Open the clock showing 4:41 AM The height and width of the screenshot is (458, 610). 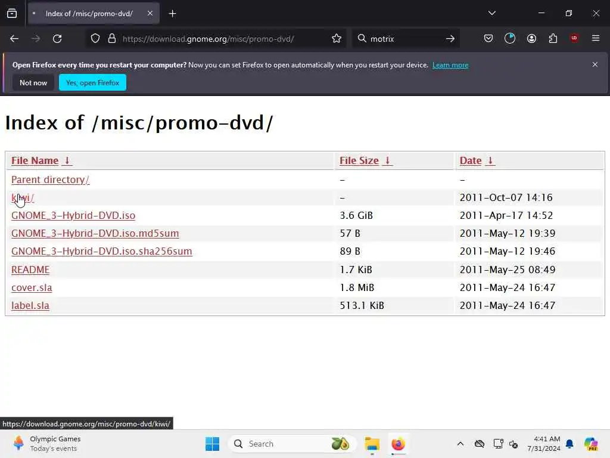click(x=544, y=444)
